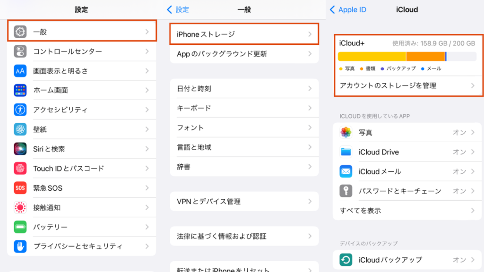Open パスワードとキーチェーン setting showing オン
This screenshot has height=272, width=484.
(x=407, y=191)
